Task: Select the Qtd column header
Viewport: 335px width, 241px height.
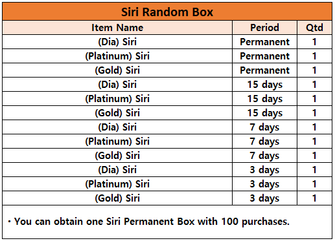Action: tap(314, 28)
